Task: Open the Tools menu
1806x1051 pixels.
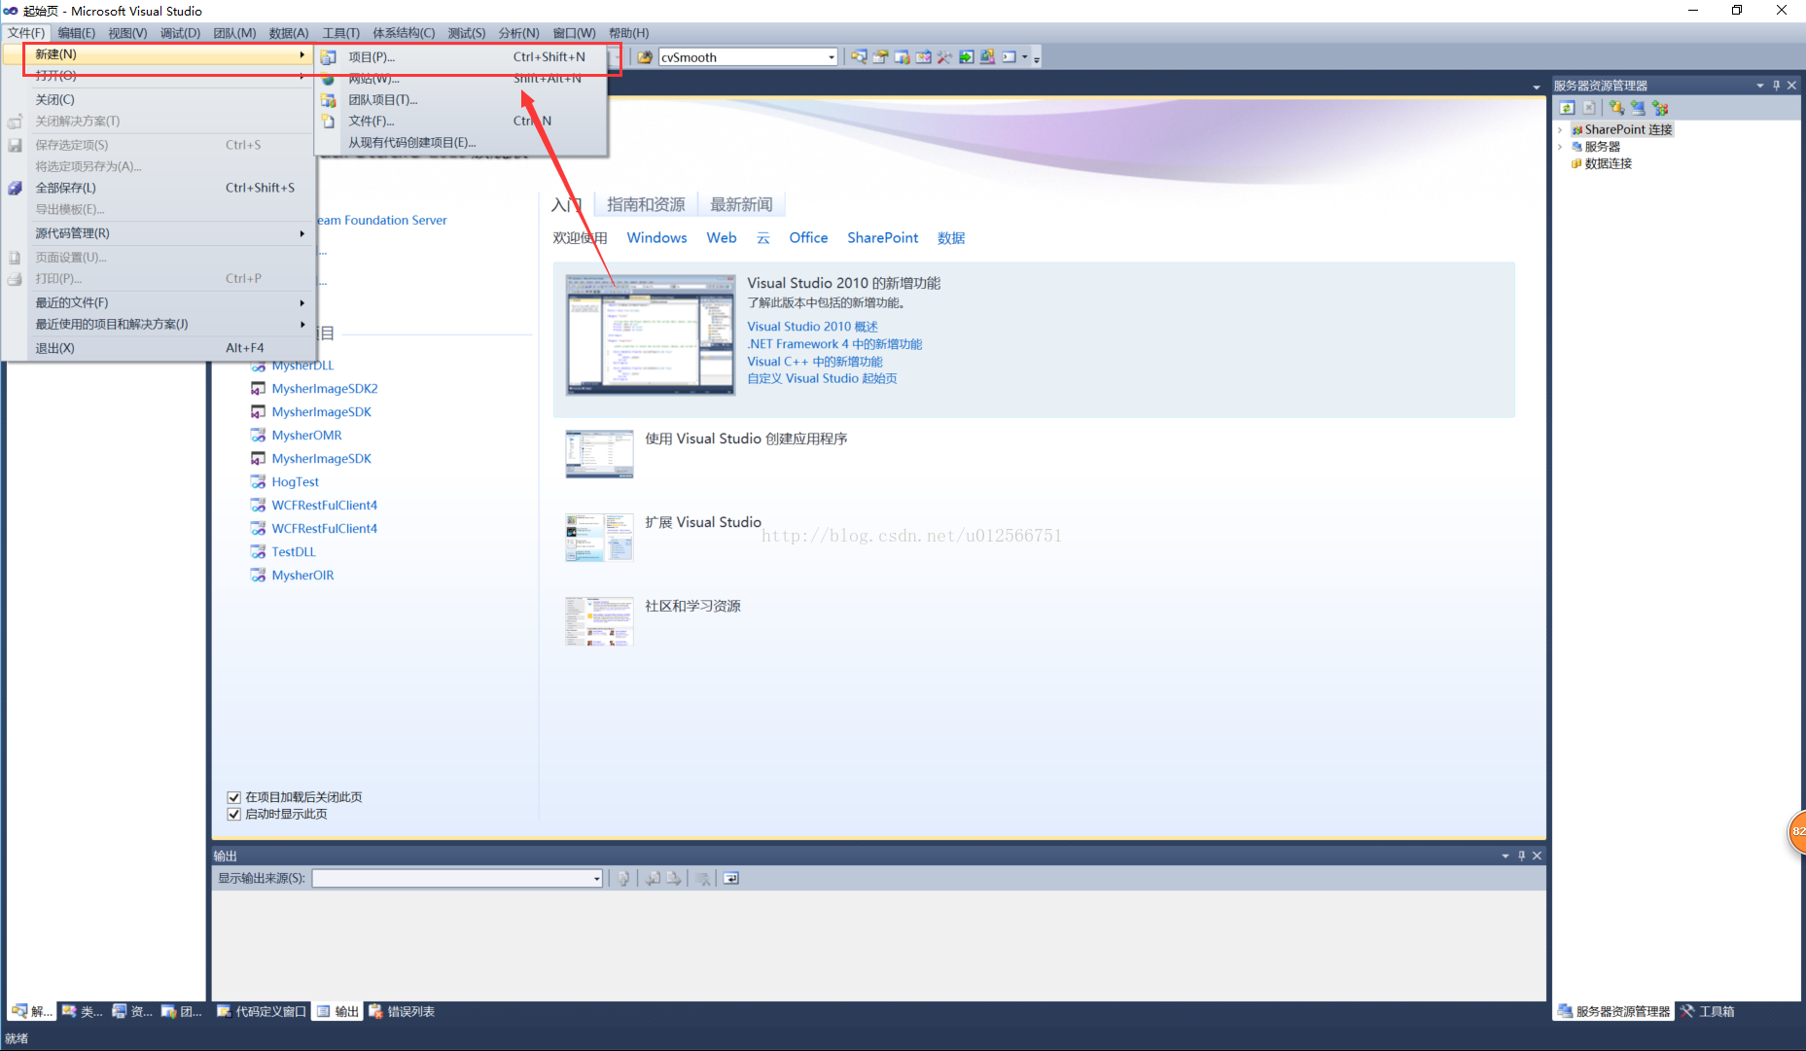Action: pyautogui.click(x=340, y=33)
